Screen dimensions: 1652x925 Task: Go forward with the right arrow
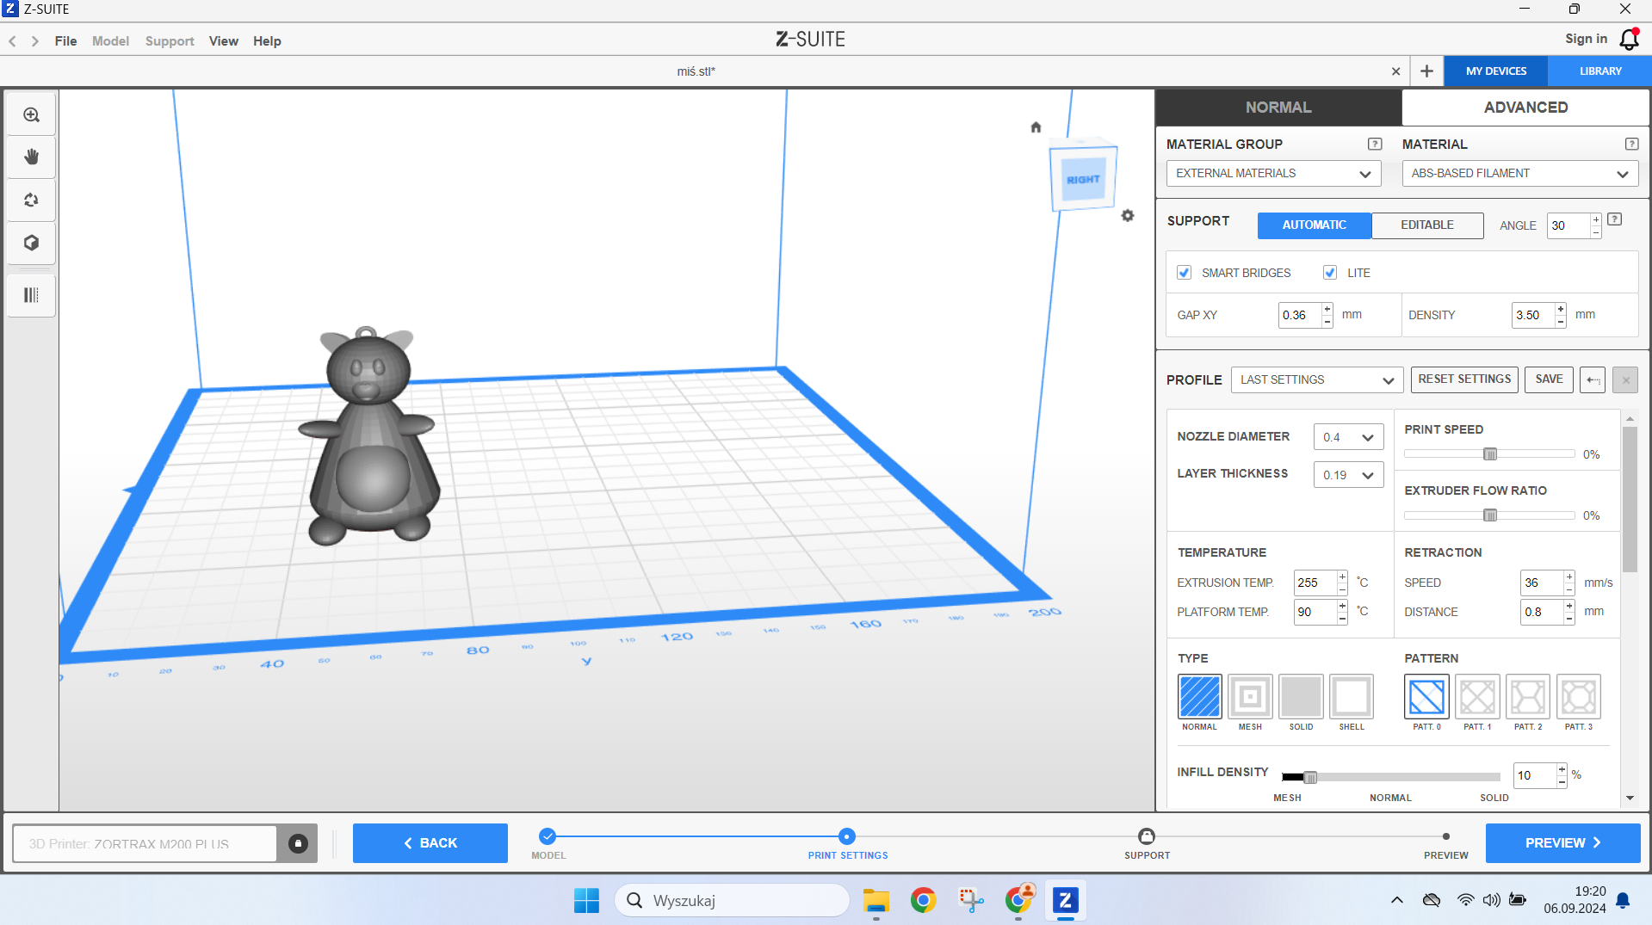coord(35,41)
